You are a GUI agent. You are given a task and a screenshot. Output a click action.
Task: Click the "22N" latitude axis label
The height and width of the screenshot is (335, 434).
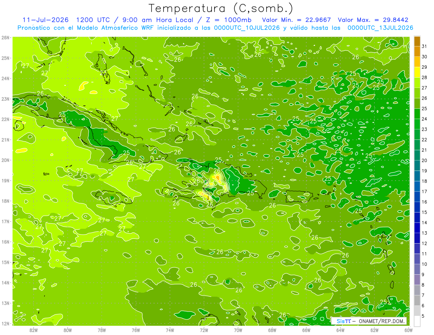tap(6, 119)
